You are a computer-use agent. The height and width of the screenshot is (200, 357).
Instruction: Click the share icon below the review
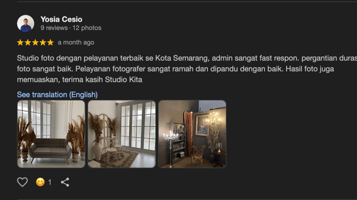pyautogui.click(x=65, y=182)
